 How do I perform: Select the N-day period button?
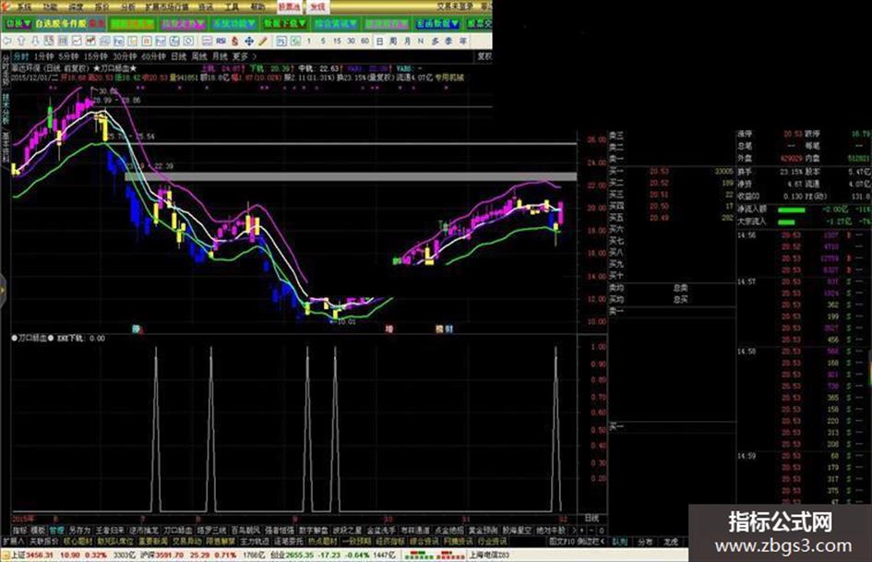(x=421, y=42)
